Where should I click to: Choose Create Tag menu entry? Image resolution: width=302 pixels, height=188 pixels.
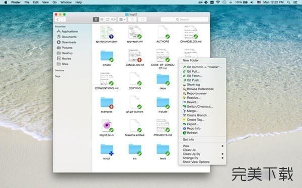pyautogui.click(x=202, y=120)
